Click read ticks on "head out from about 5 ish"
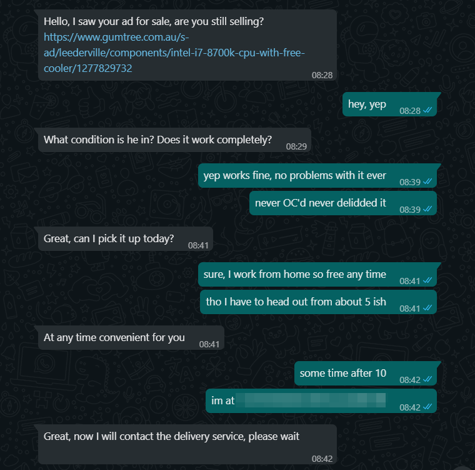Screen dimensions: 475x470 tap(427, 308)
